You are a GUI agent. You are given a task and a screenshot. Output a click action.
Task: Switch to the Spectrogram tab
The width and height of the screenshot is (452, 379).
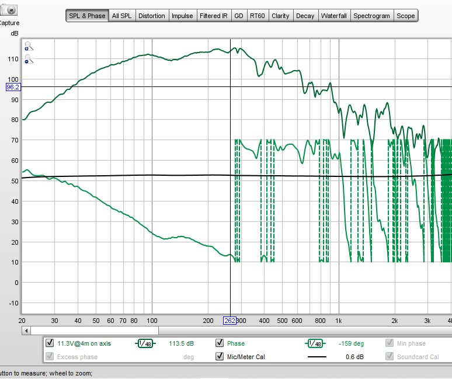click(x=372, y=16)
